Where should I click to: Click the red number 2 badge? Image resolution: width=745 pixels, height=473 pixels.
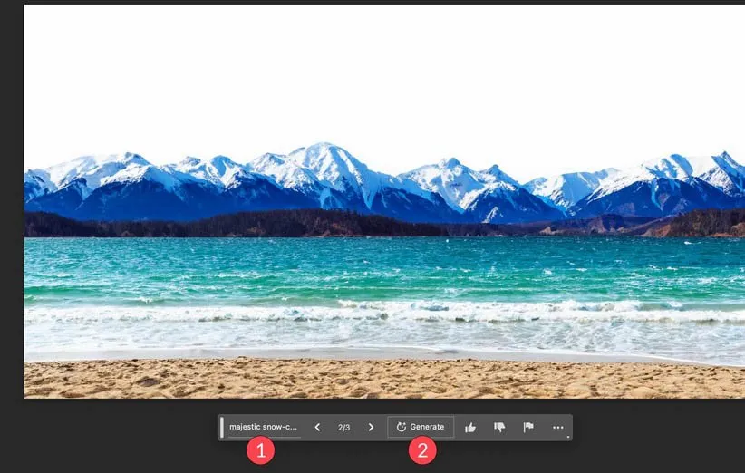click(x=421, y=450)
